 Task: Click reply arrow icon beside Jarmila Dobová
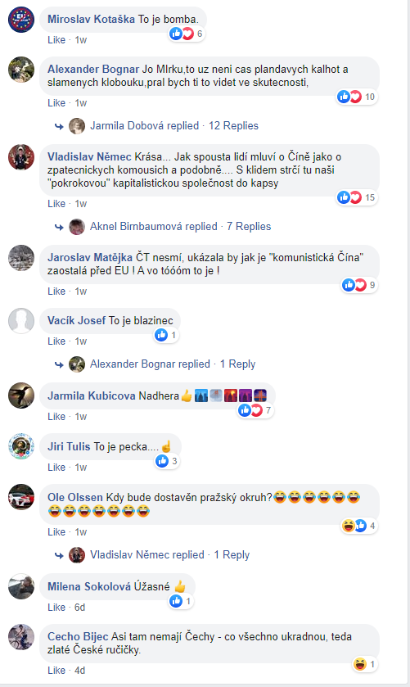tap(59, 126)
